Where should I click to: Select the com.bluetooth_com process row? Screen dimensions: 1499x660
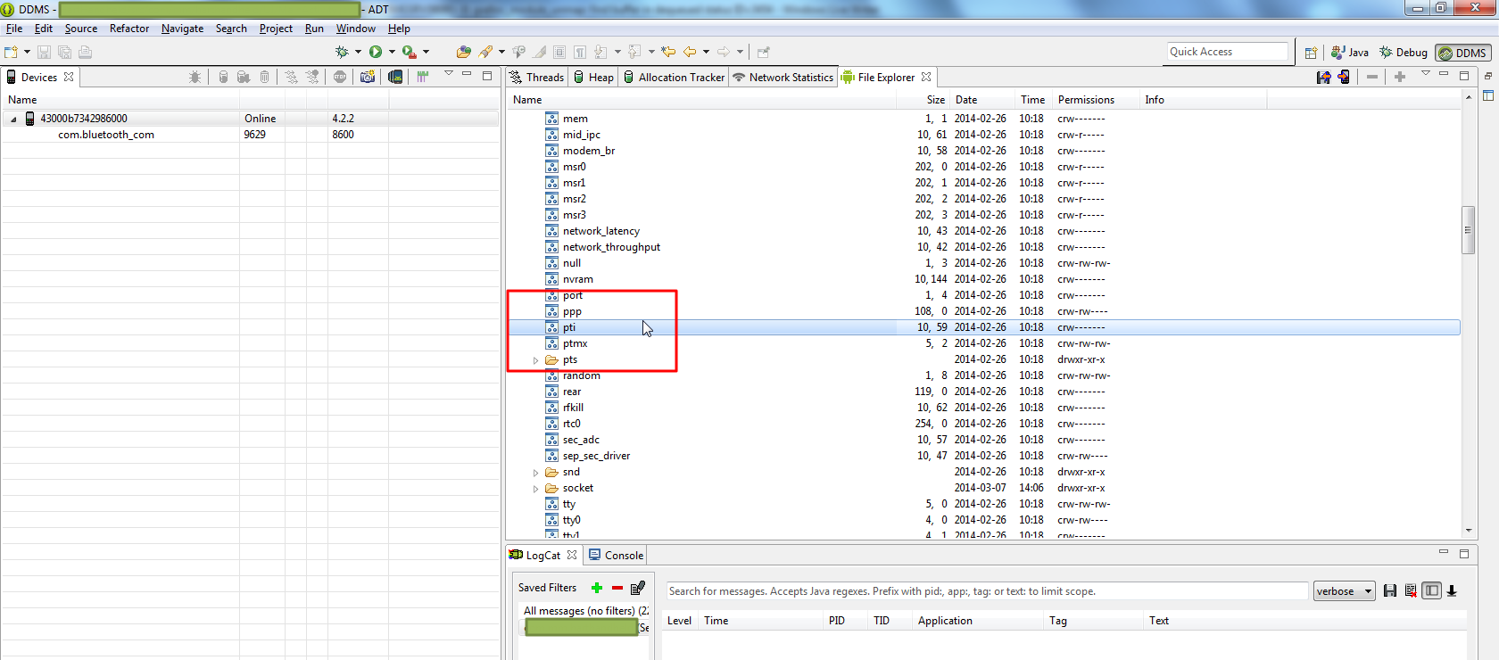tap(250, 135)
